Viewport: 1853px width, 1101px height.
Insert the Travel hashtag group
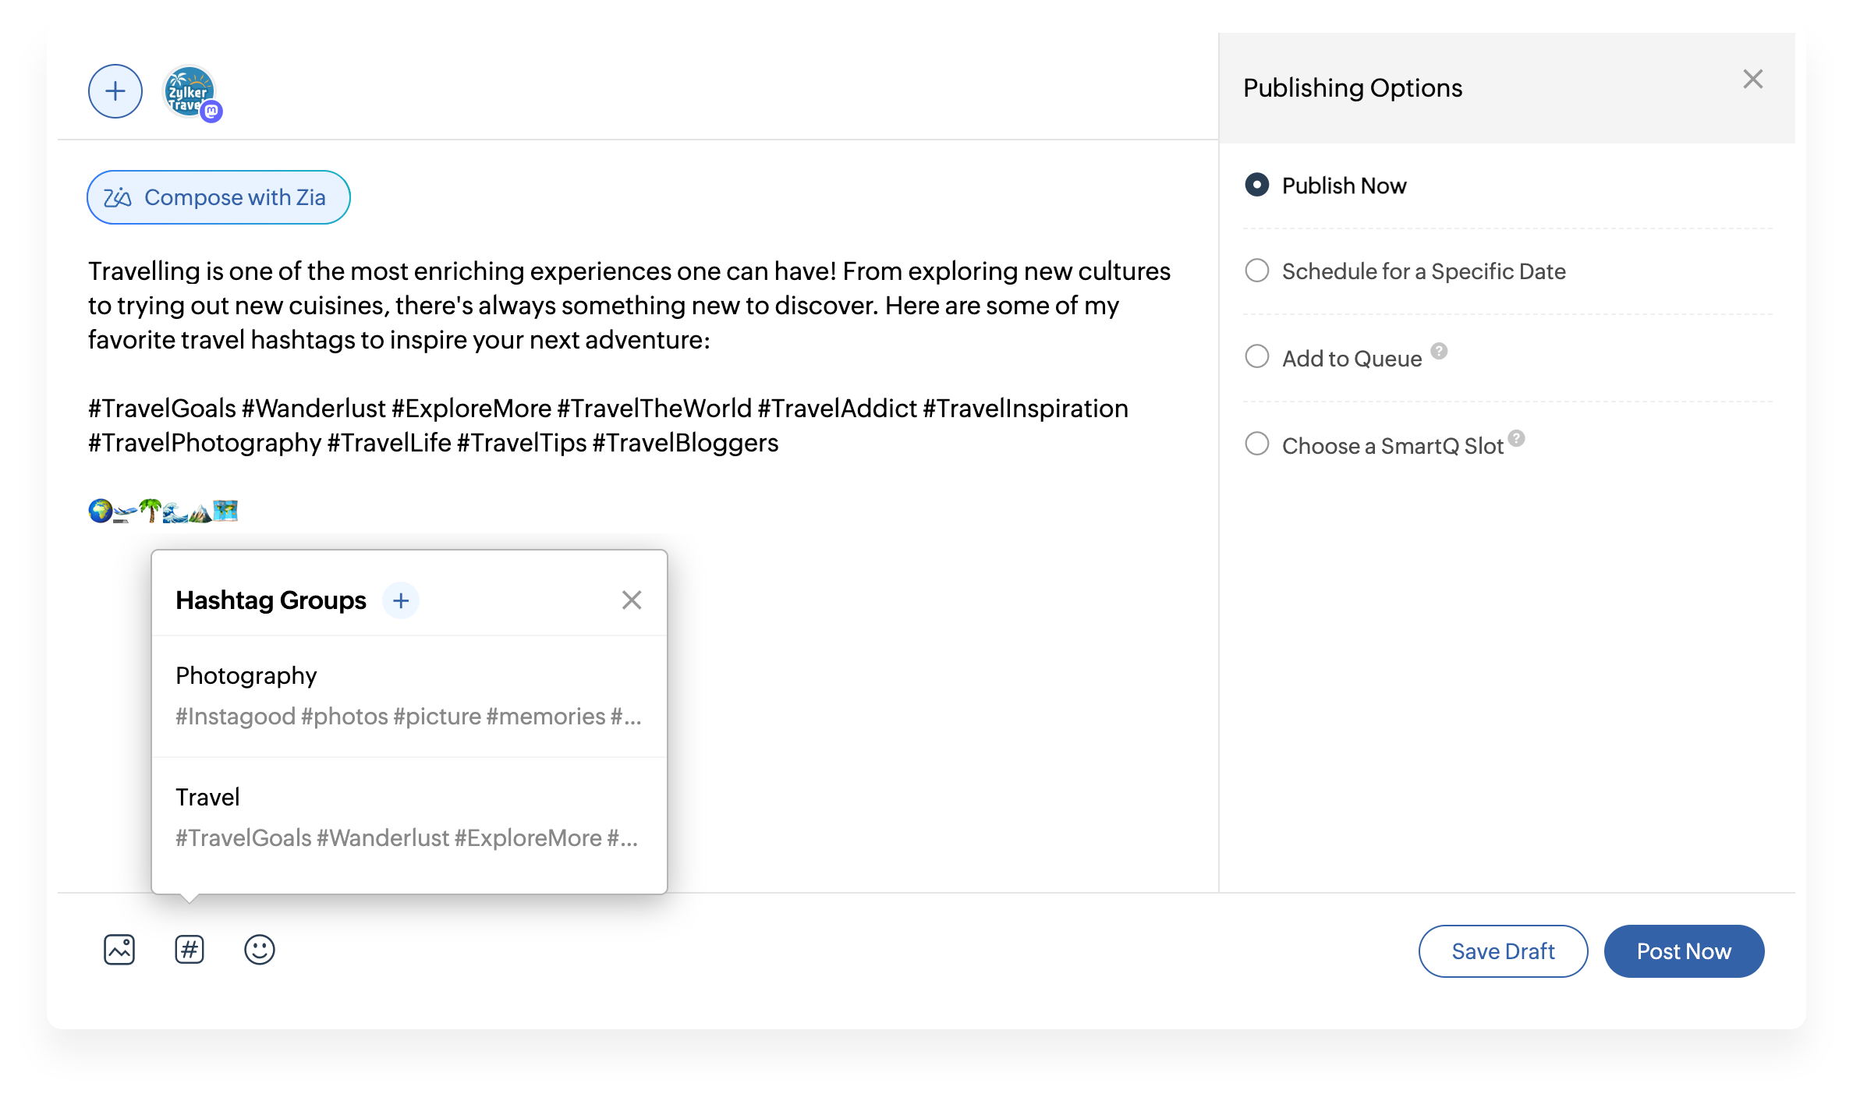(409, 817)
